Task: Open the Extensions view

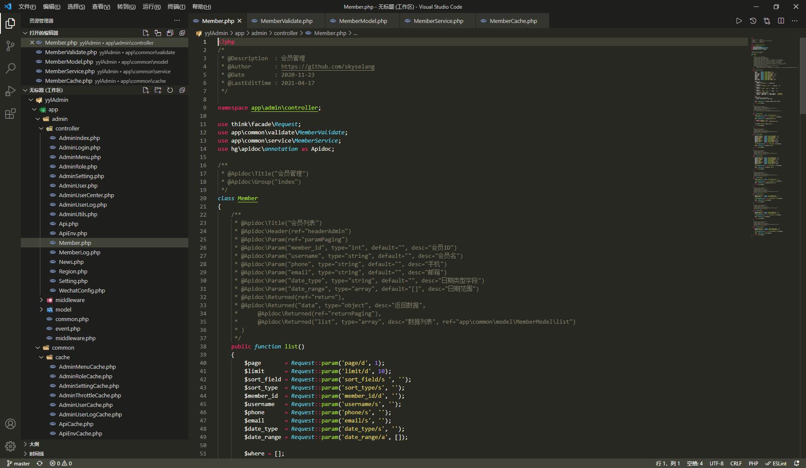Action: click(x=10, y=114)
